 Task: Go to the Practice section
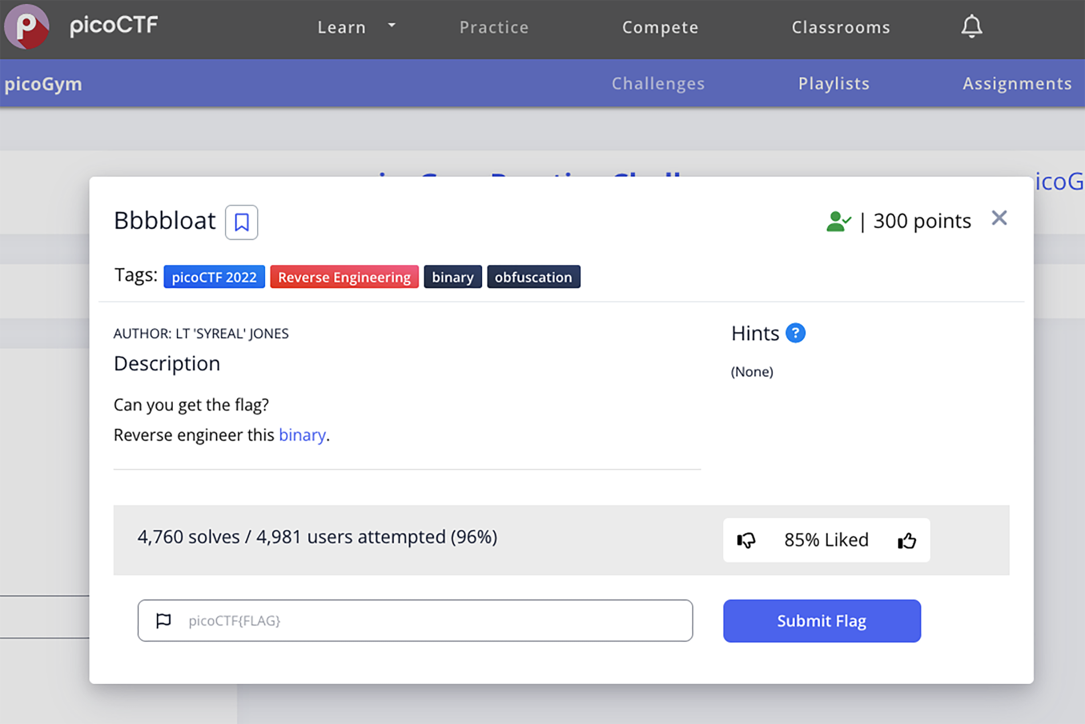pyautogui.click(x=494, y=27)
